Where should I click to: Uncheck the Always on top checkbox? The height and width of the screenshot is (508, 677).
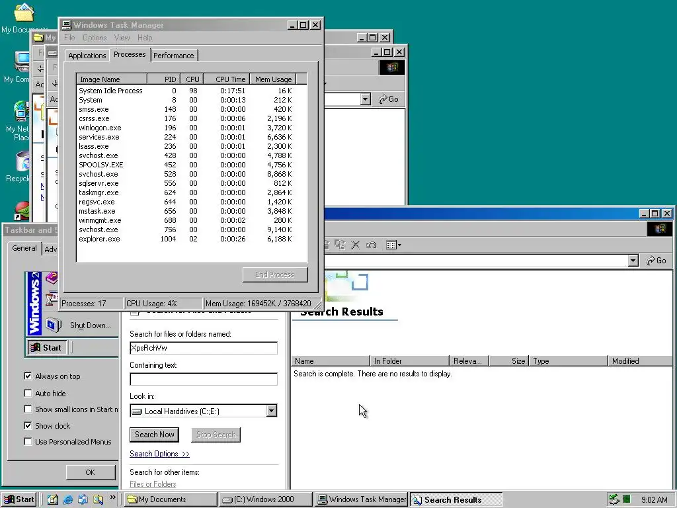[x=28, y=376]
